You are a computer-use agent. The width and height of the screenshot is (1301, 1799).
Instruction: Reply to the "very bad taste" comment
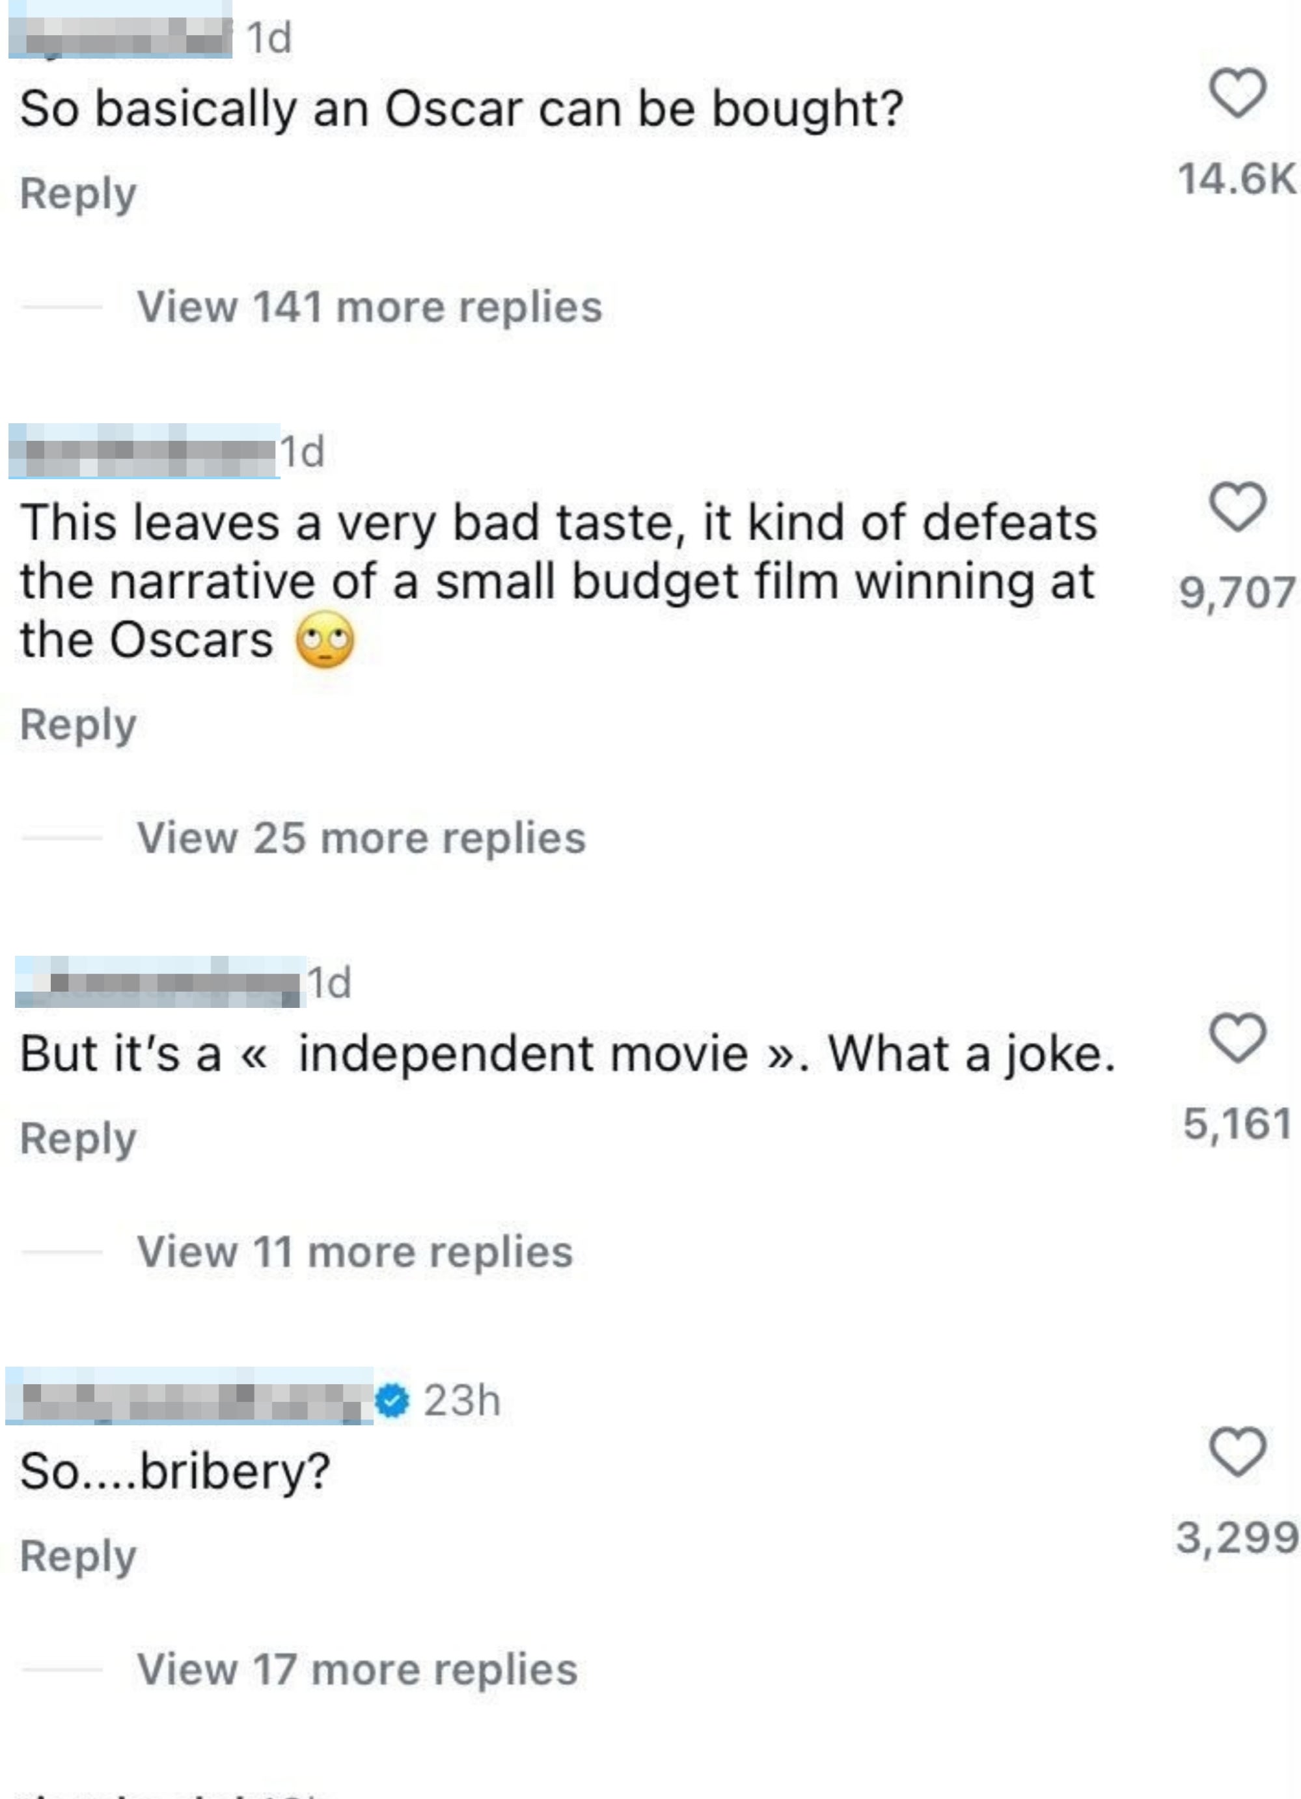pyautogui.click(x=79, y=724)
